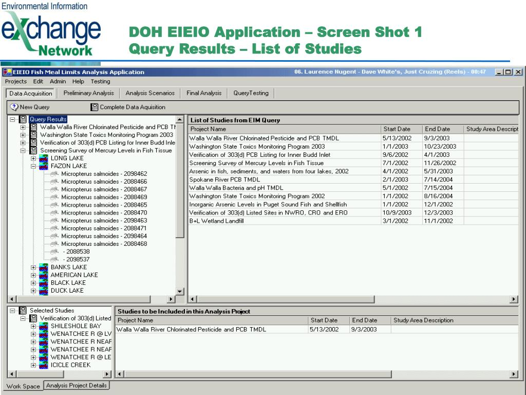Select the Analysis Project Details bottom tab
526x395 pixels.
77,386
